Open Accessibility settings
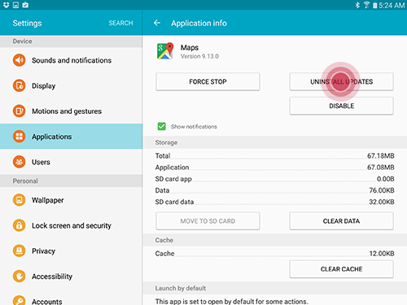The height and width of the screenshot is (305, 407). (71, 277)
